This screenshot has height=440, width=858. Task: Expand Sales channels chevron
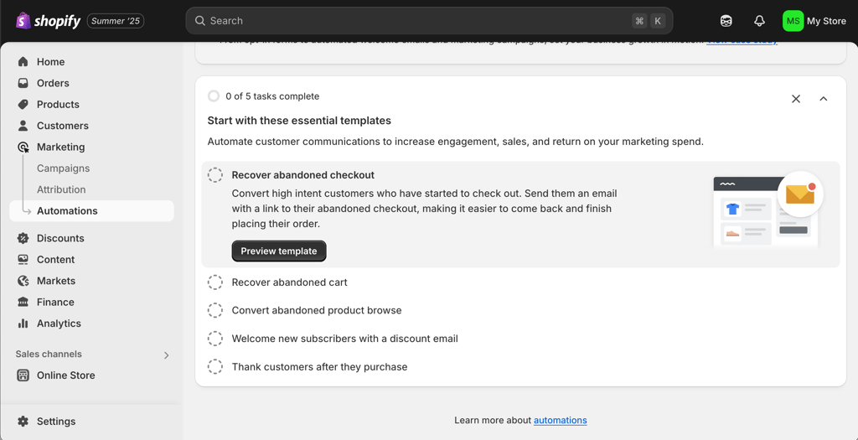click(x=167, y=355)
